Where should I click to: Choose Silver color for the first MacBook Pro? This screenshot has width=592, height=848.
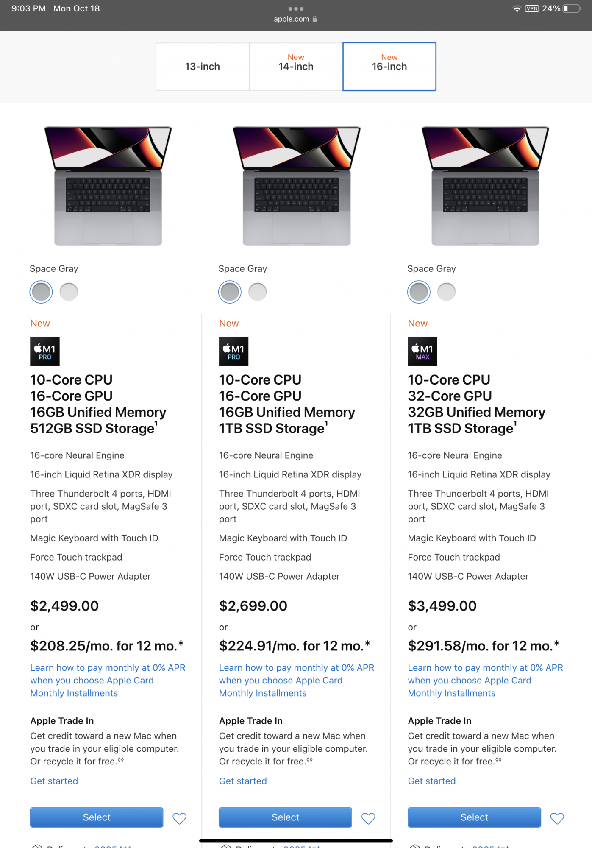point(69,292)
